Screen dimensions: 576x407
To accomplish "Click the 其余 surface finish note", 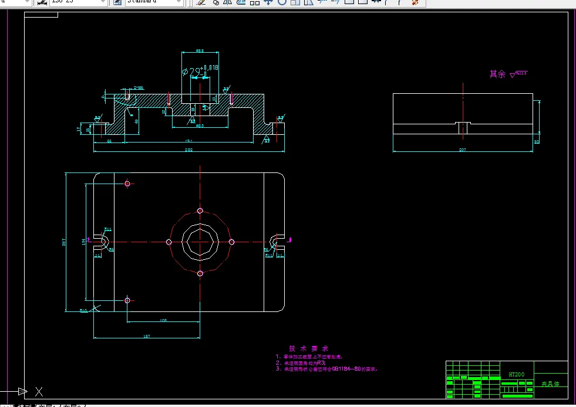I will pos(508,74).
